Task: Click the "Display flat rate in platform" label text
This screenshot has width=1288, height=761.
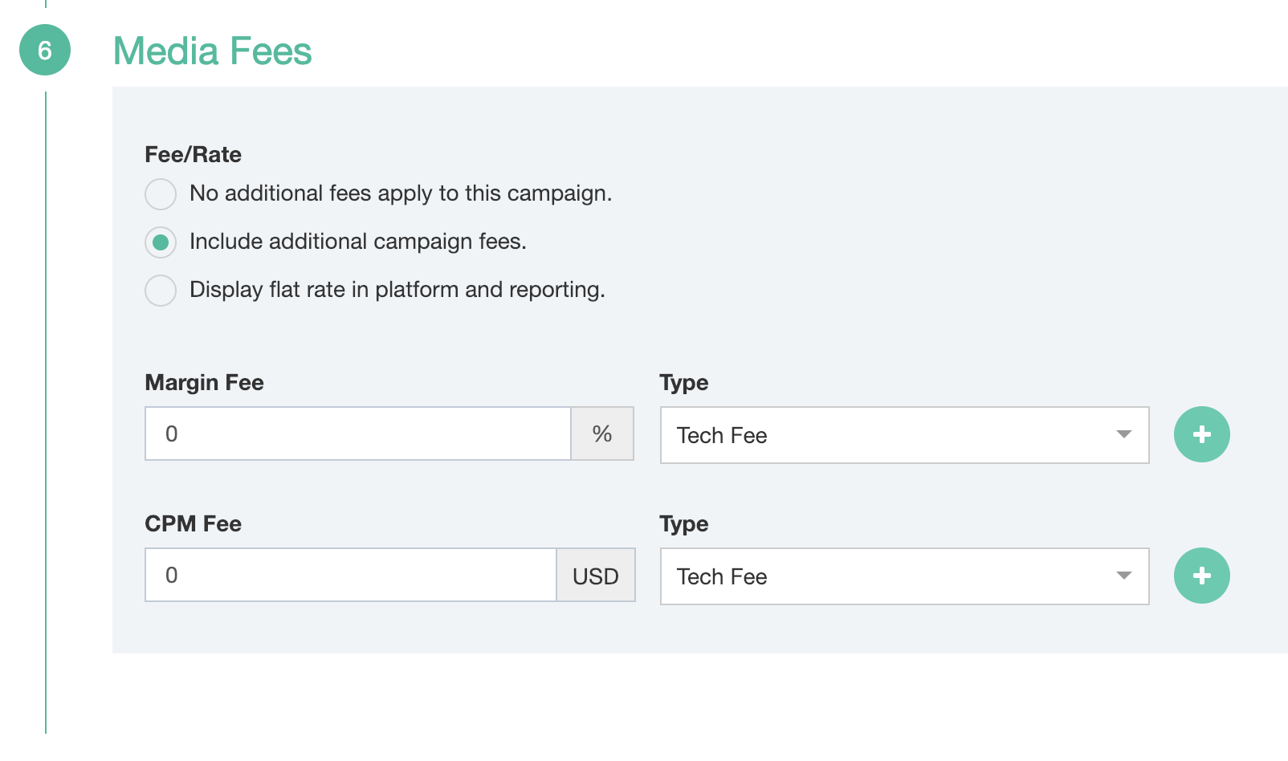Action: tap(397, 290)
